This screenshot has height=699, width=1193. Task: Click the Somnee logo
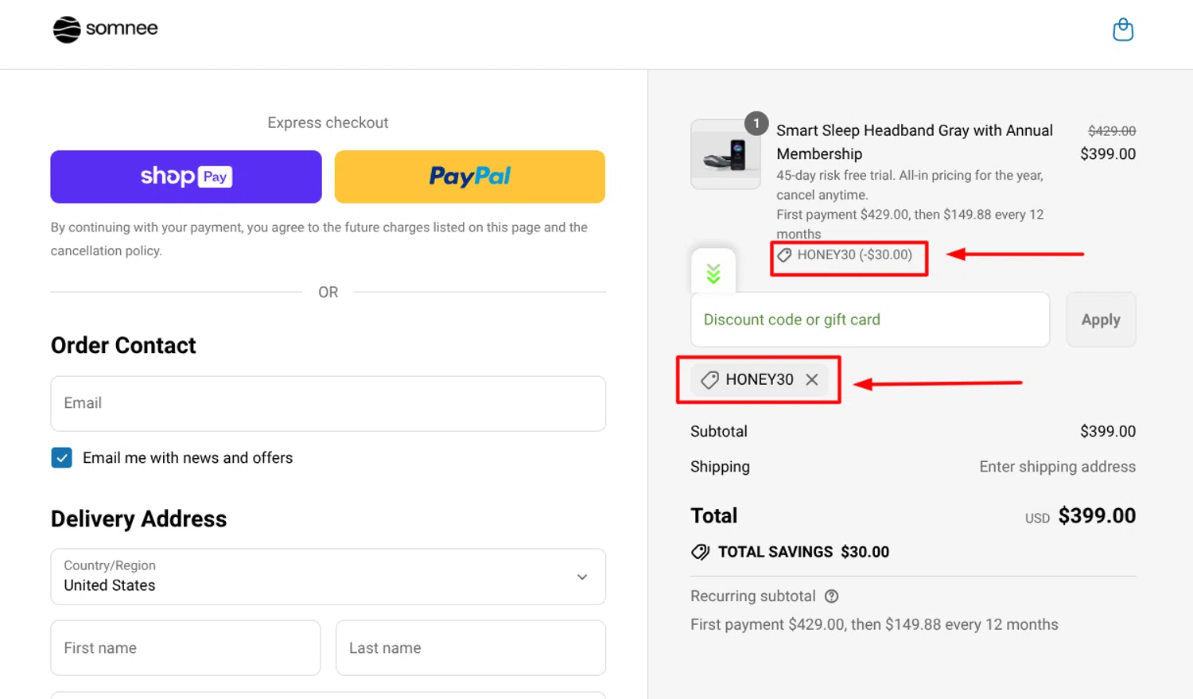(105, 29)
